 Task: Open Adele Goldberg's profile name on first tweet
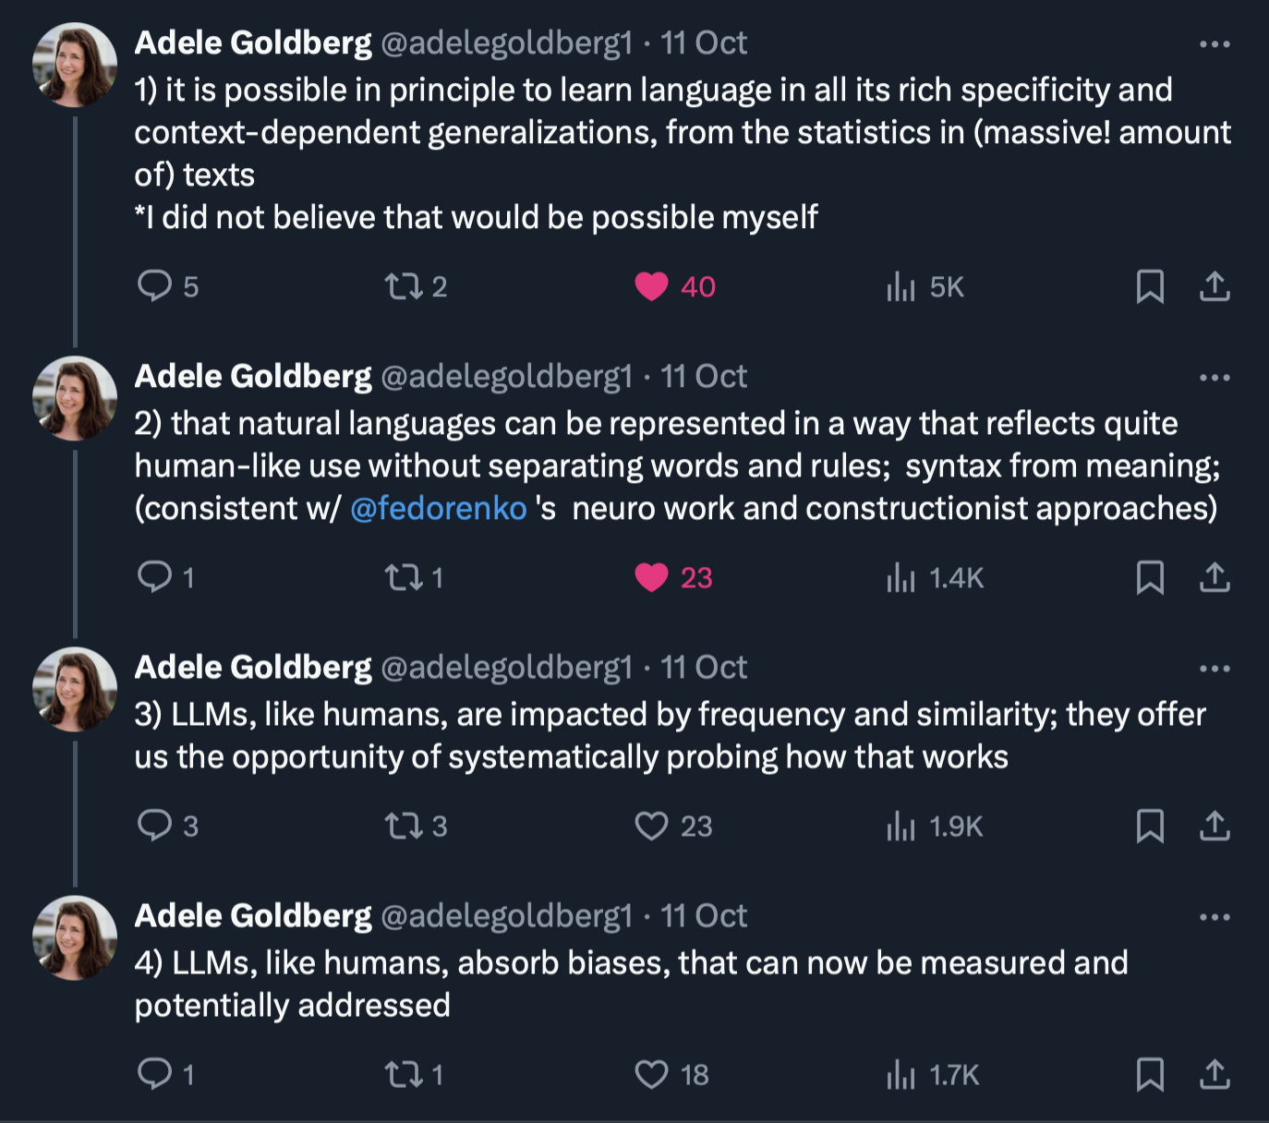click(x=253, y=42)
